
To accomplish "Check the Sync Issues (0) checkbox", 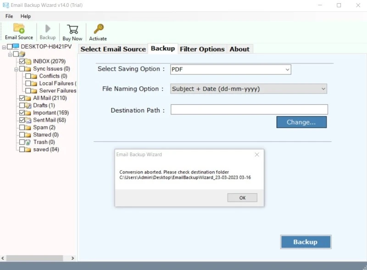I will [22, 69].
